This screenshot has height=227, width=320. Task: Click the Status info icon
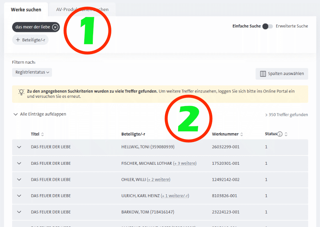tap(280, 134)
